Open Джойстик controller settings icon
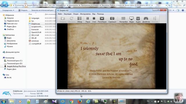The height and width of the screenshot is (104, 186). [146, 20]
